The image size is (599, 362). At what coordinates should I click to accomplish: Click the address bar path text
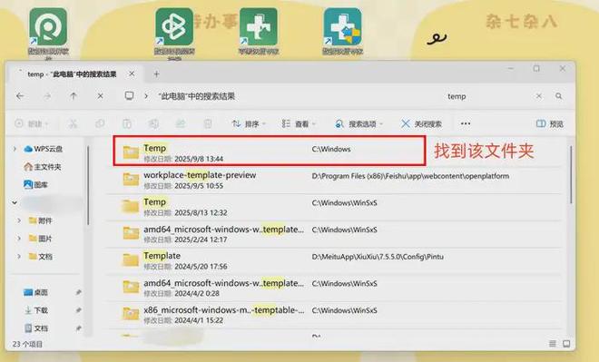point(197,96)
